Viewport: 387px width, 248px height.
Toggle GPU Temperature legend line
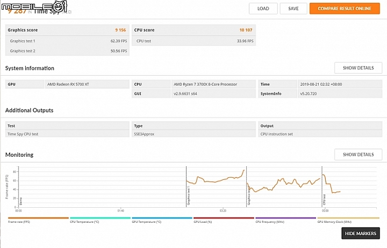162,220
